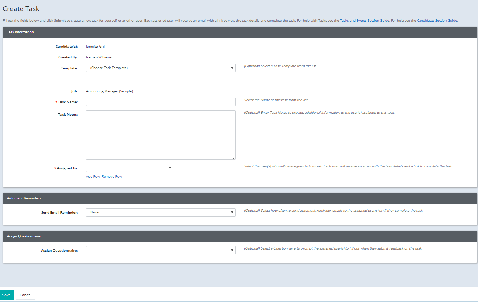Click the creator name Nathan Williams
This screenshot has height=302, width=478.
(99, 57)
